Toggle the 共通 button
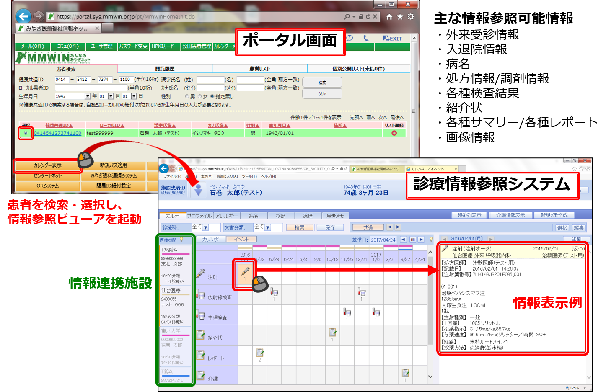Image resolution: width=606 pixels, height=392 pixels. click(x=368, y=227)
